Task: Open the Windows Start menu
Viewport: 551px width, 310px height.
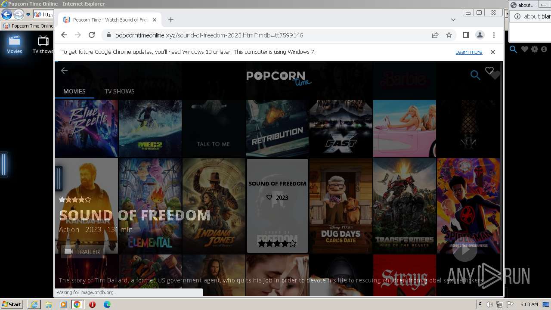Action: [x=12, y=304]
